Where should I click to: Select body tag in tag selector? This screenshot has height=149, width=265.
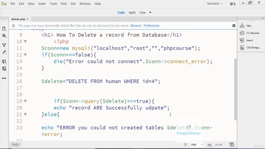click(x=15, y=144)
